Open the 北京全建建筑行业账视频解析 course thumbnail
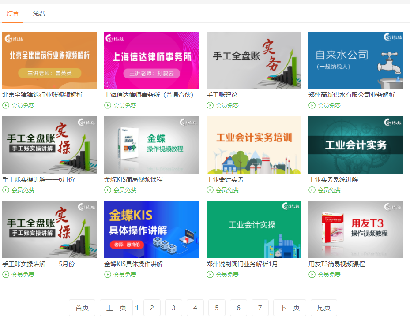Image resolution: width=410 pixels, height=327 pixels. point(50,60)
